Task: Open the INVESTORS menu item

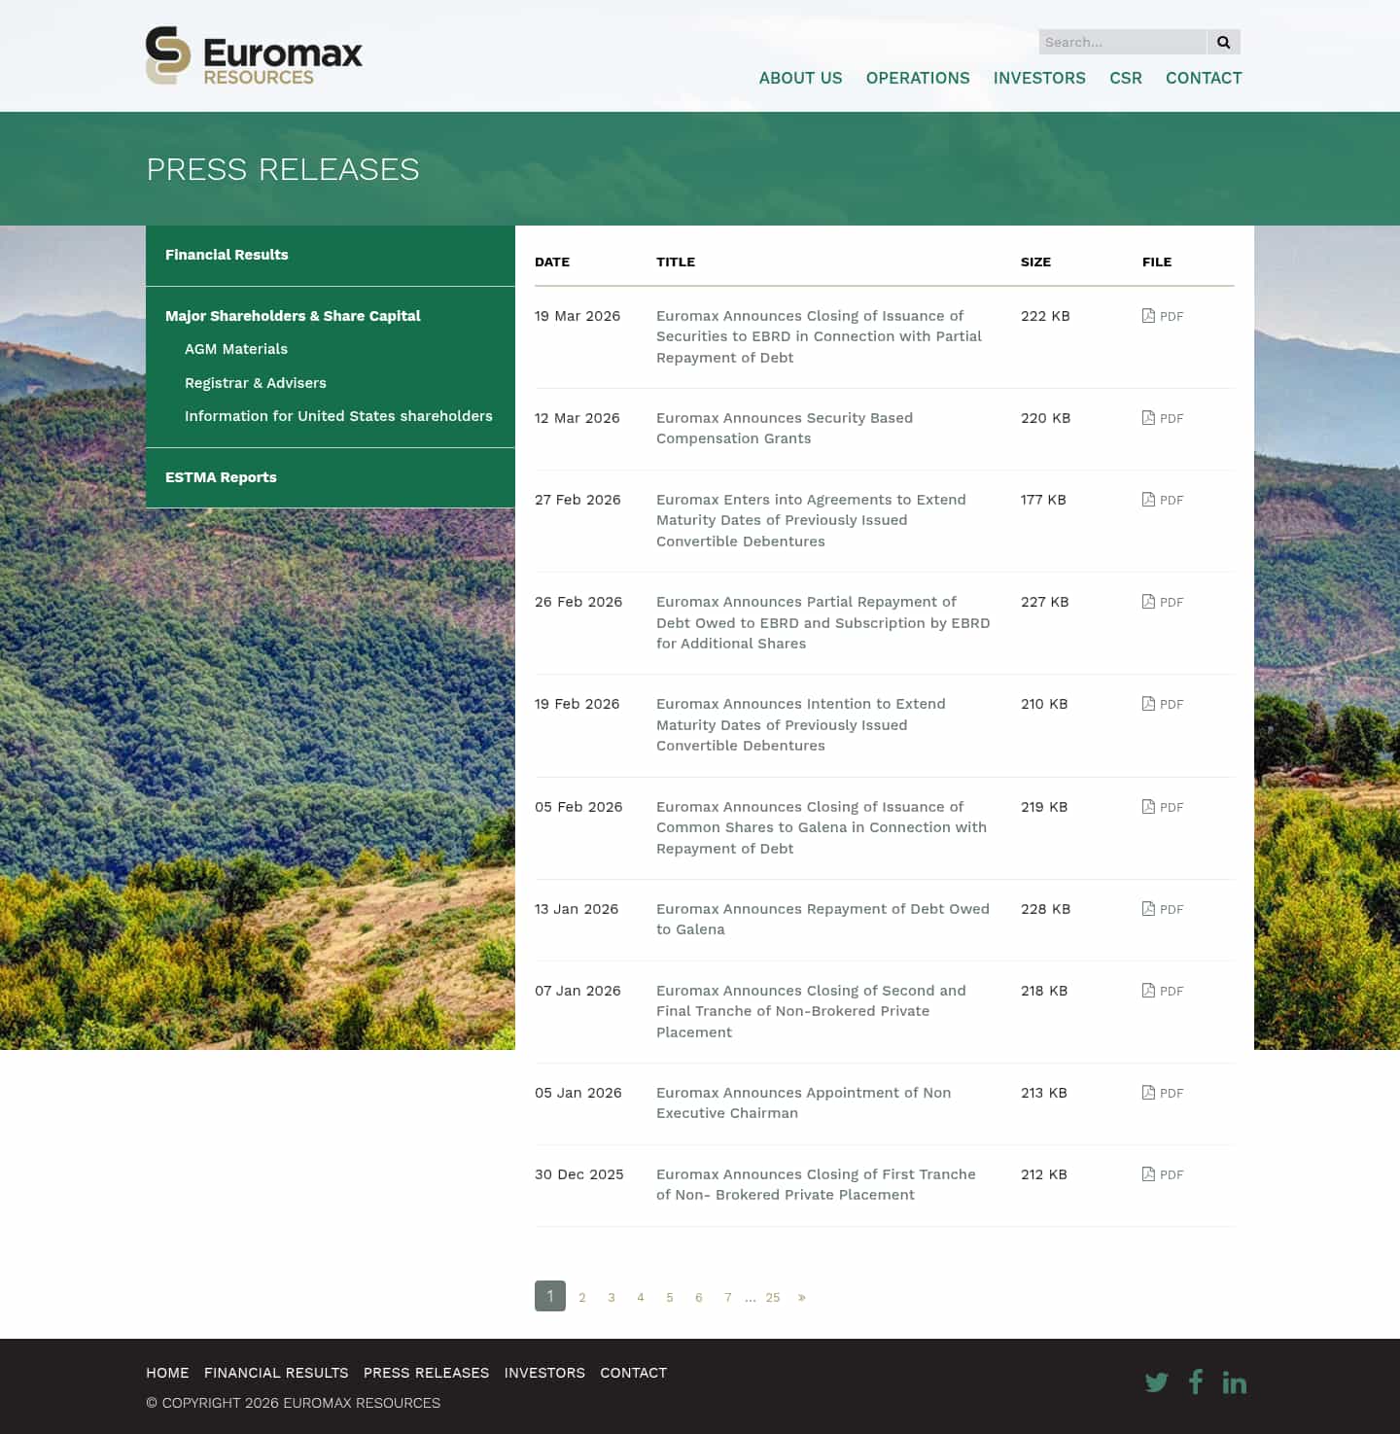Action: [1039, 78]
